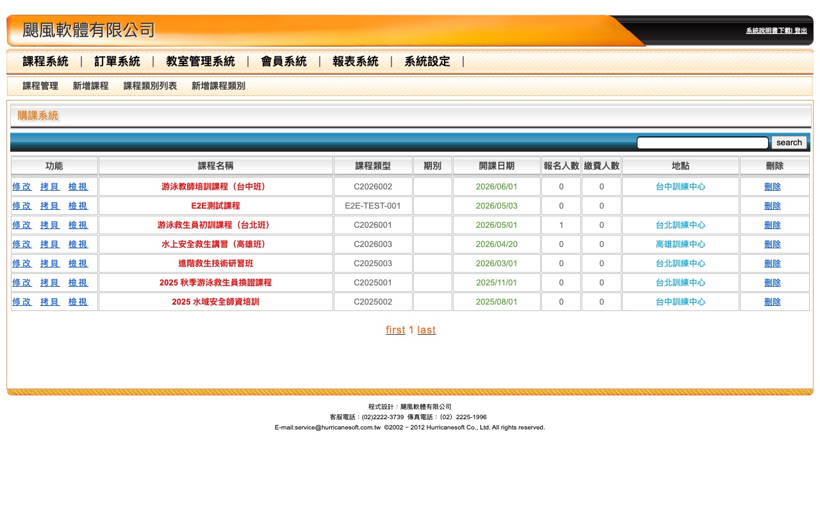
Task: Select 課程管理 in the submenu
Action: tap(40, 86)
